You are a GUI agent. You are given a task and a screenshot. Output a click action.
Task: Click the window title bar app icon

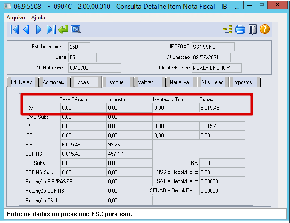pos(8,6)
